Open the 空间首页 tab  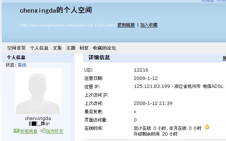coord(16,48)
